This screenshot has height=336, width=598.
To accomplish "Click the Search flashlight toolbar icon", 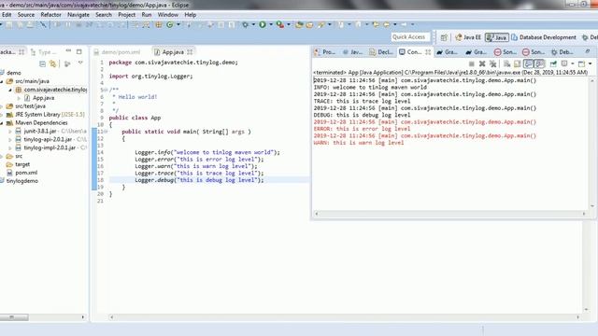I will click(320, 25).
